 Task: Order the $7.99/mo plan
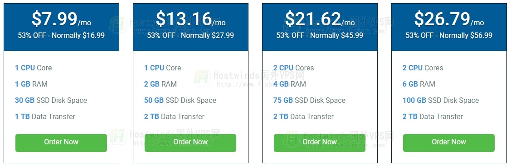tap(61, 143)
